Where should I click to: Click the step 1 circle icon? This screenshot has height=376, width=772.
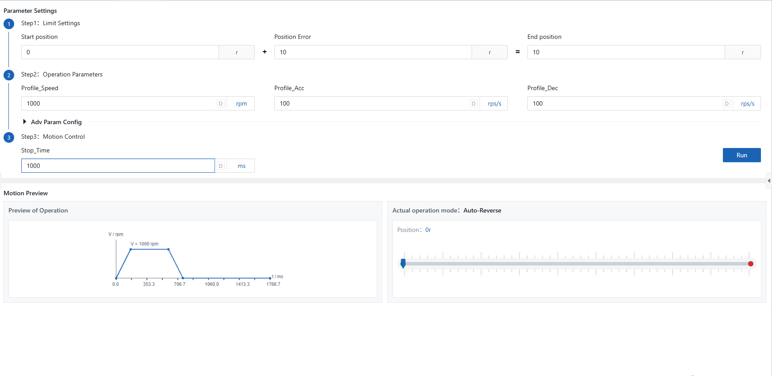(x=9, y=24)
